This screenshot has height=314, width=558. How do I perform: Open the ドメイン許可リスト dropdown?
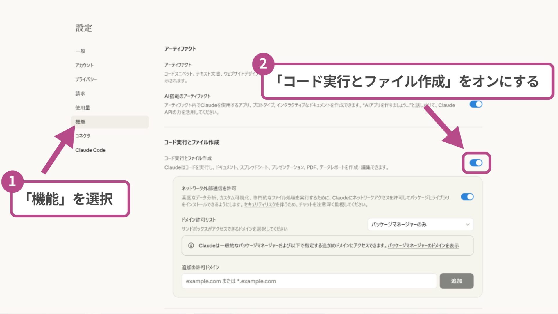pyautogui.click(x=421, y=224)
